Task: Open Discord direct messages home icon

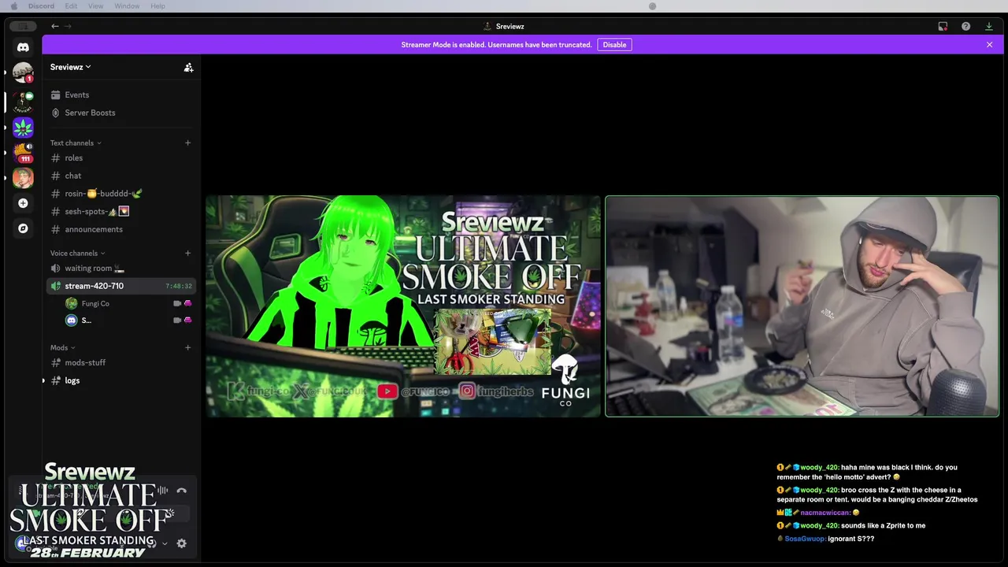Action: coord(23,47)
